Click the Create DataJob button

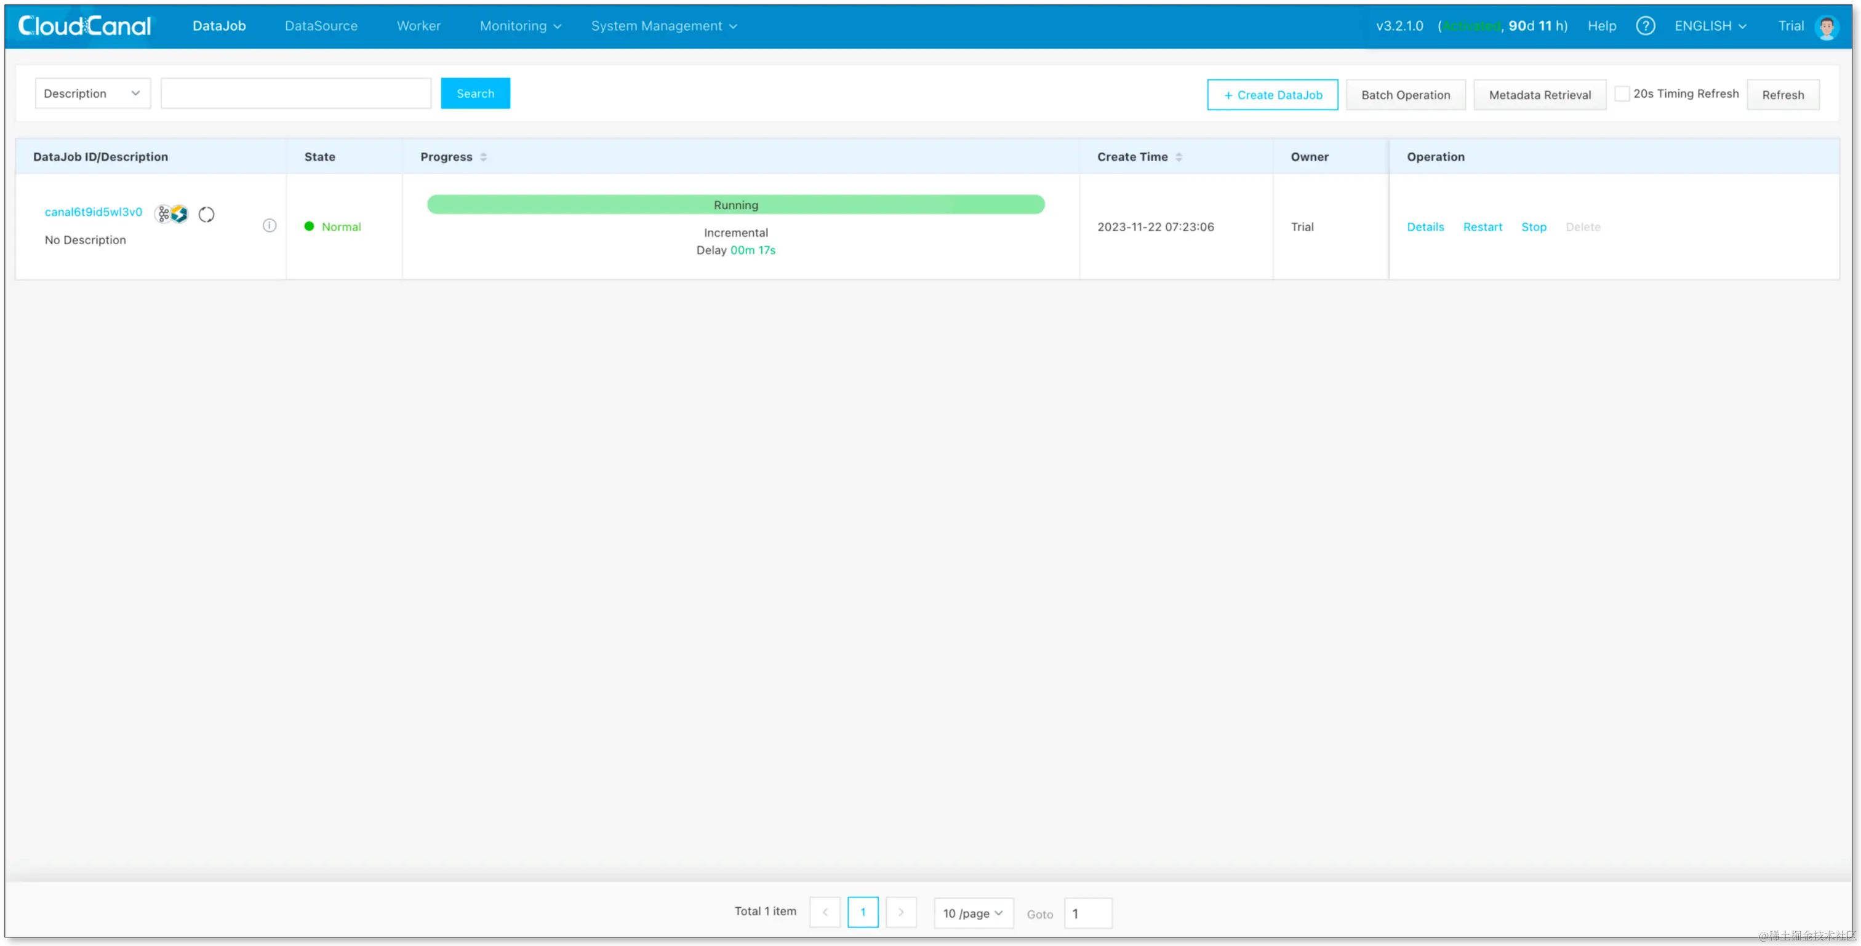[x=1272, y=95]
